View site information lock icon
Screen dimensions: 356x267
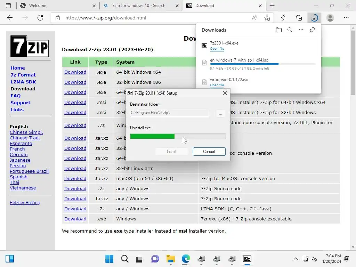click(x=58, y=18)
